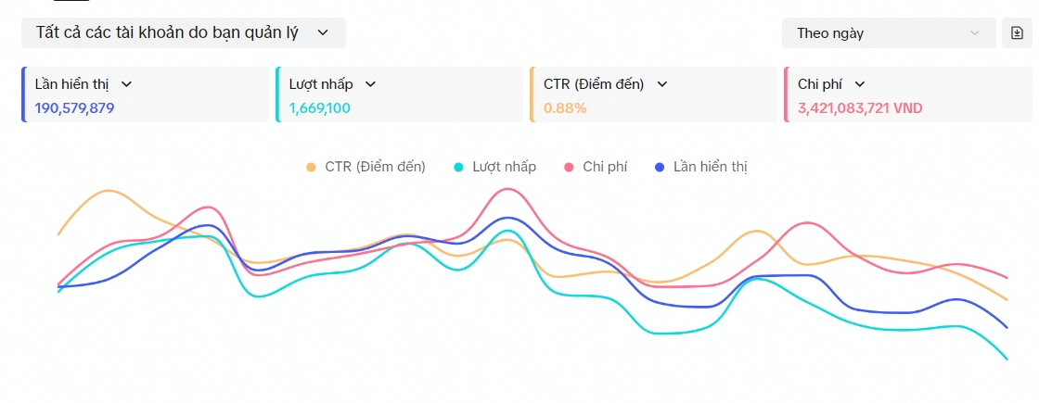
Task: Expand the Lượt nhấp metric chevron
Action: click(370, 84)
